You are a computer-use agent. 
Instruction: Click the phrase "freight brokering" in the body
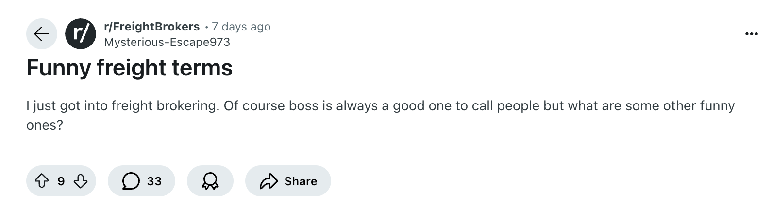point(165,105)
